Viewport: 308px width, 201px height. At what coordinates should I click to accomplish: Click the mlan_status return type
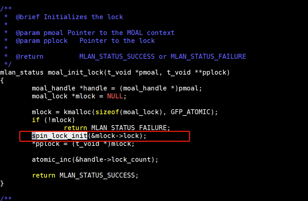coord(22,72)
